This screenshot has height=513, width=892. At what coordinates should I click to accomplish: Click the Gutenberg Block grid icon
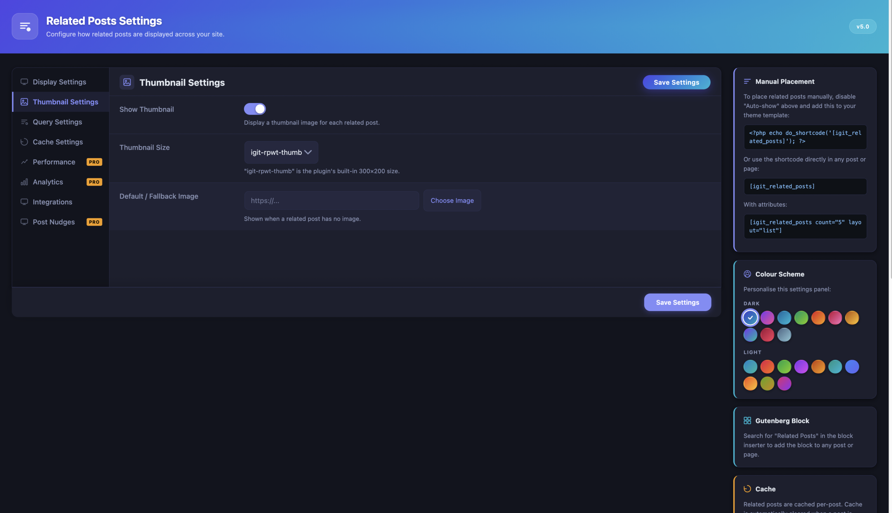748,420
